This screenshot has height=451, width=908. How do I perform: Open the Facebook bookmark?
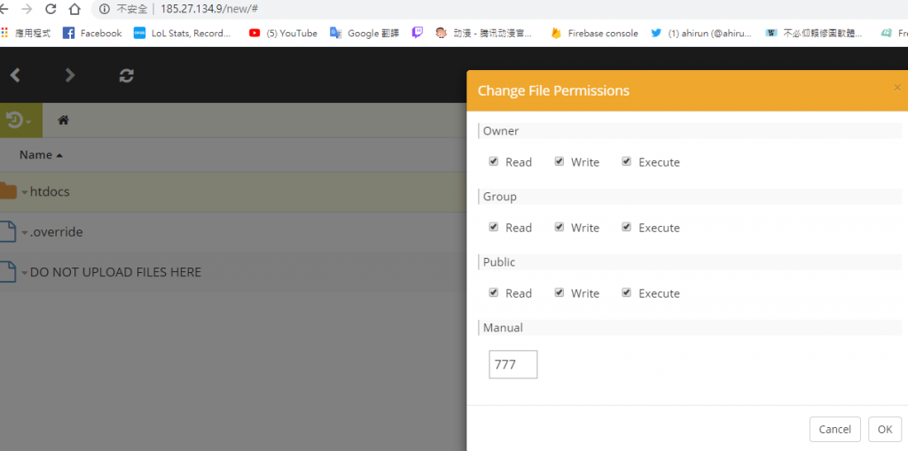(92, 33)
